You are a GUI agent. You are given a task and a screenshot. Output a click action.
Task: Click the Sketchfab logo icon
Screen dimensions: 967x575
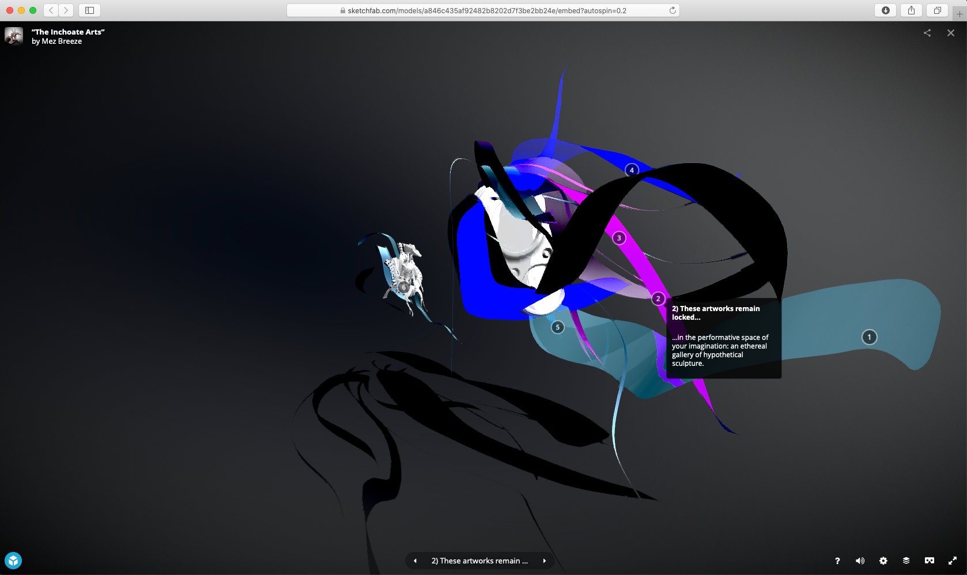point(13,561)
